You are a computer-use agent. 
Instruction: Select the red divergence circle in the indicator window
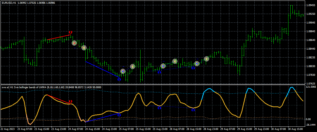pyautogui.click(x=70, y=101)
